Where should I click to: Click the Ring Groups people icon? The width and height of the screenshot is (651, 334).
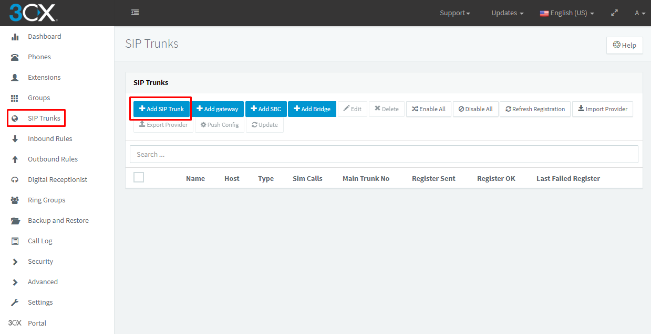coord(15,200)
